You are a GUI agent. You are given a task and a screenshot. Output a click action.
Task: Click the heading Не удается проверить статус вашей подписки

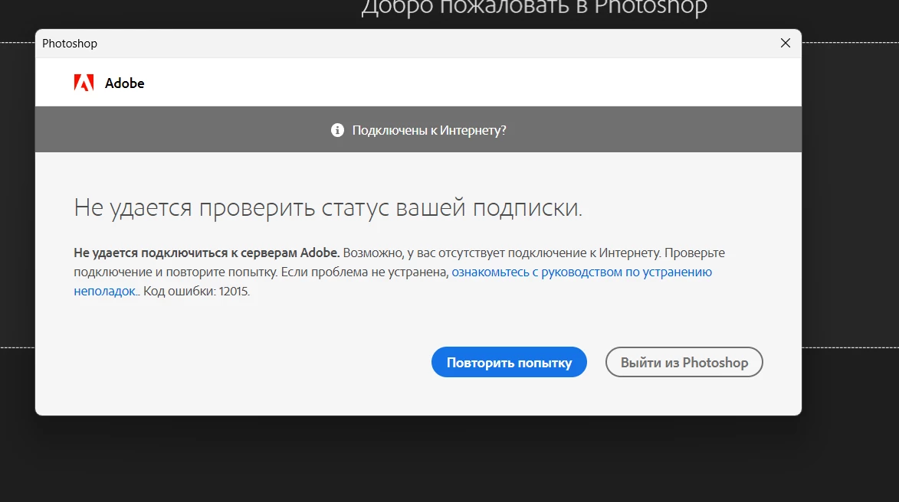328,207
